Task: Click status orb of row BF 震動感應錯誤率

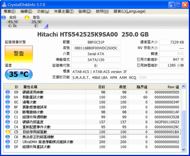Action: [8, 107]
